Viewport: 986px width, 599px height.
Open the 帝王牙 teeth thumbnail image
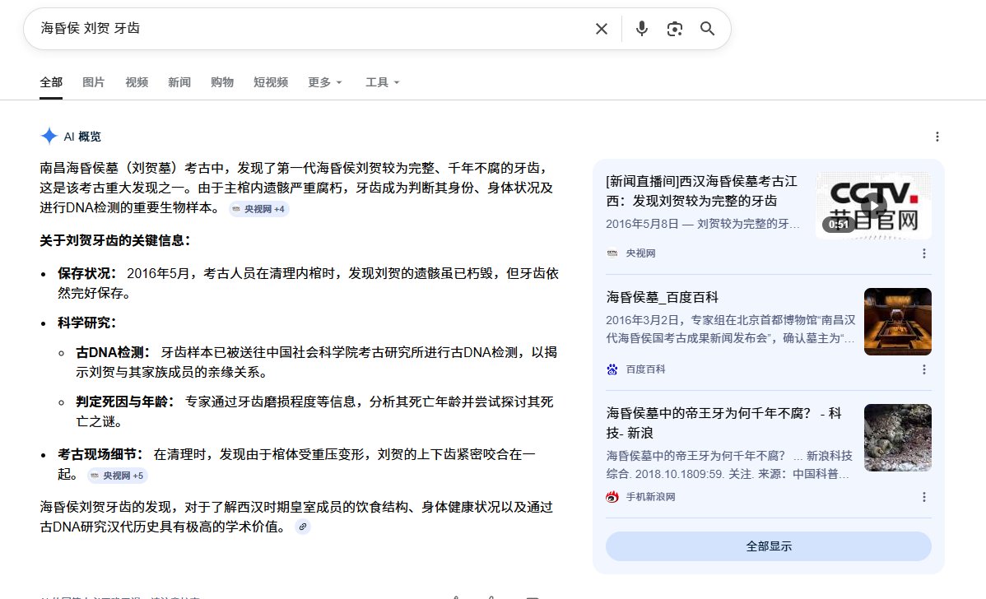point(897,438)
